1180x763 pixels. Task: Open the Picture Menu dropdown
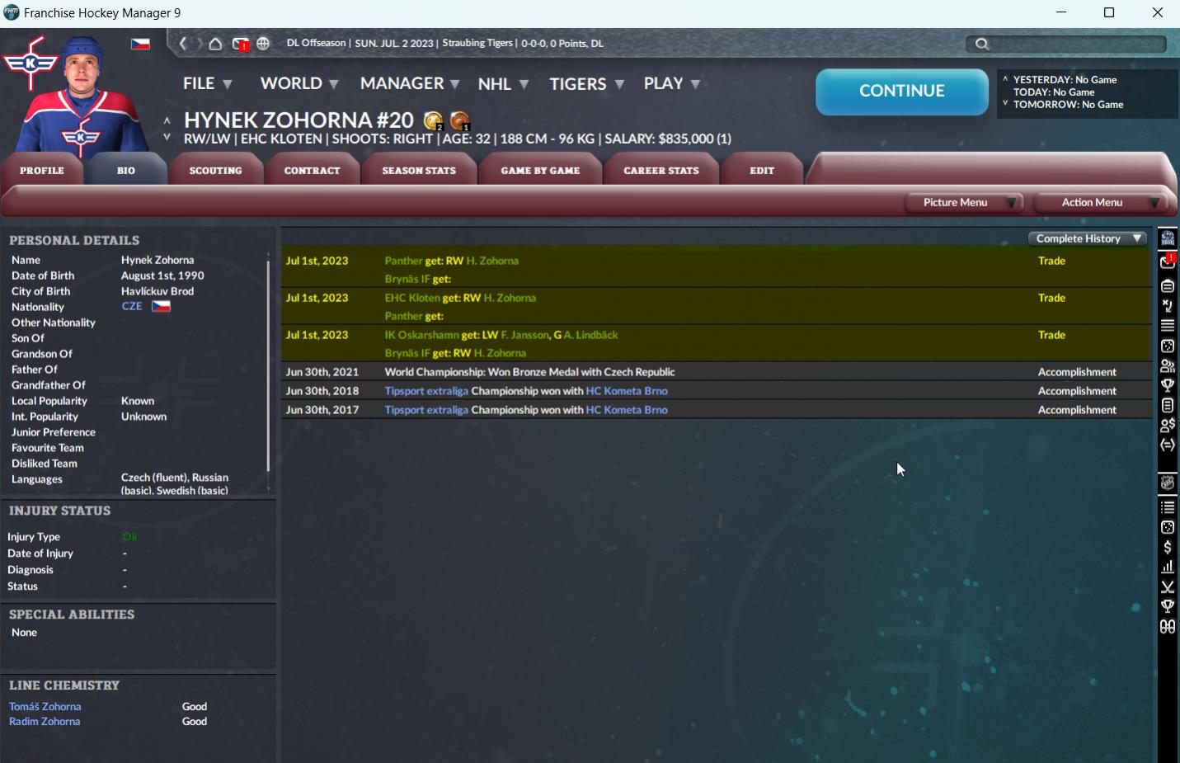[x=963, y=203]
